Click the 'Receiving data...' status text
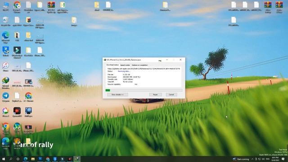This screenshot has width=288, height=162. [124, 71]
